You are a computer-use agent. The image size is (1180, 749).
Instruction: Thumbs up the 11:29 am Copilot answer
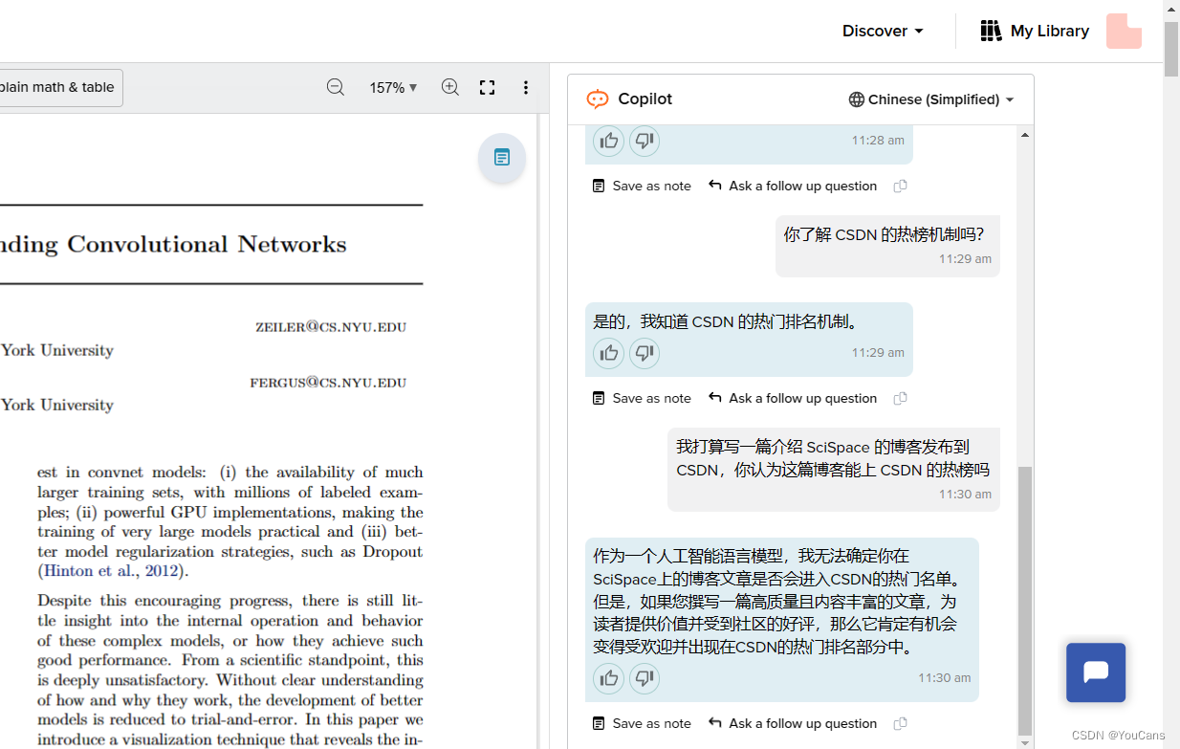(608, 353)
